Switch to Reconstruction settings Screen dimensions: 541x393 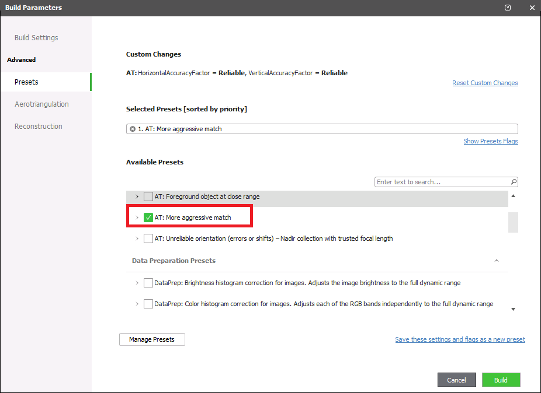39,126
